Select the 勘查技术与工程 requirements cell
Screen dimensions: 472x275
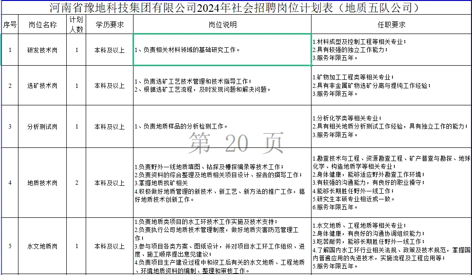click(x=392, y=183)
